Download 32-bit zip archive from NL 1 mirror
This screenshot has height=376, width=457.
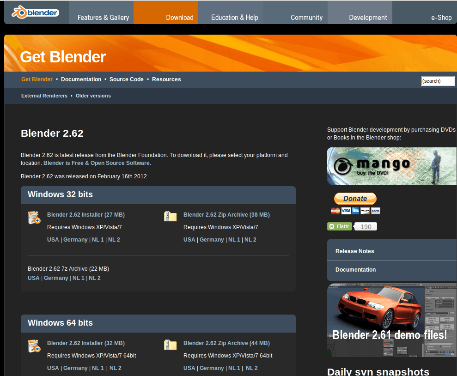click(x=234, y=240)
